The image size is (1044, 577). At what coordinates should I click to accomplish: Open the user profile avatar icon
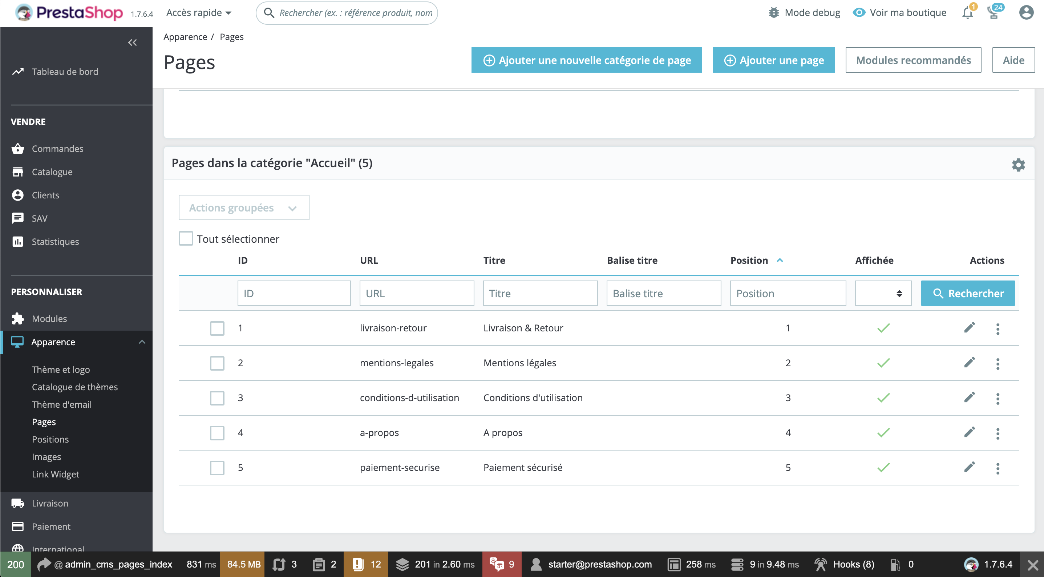[x=1026, y=13]
